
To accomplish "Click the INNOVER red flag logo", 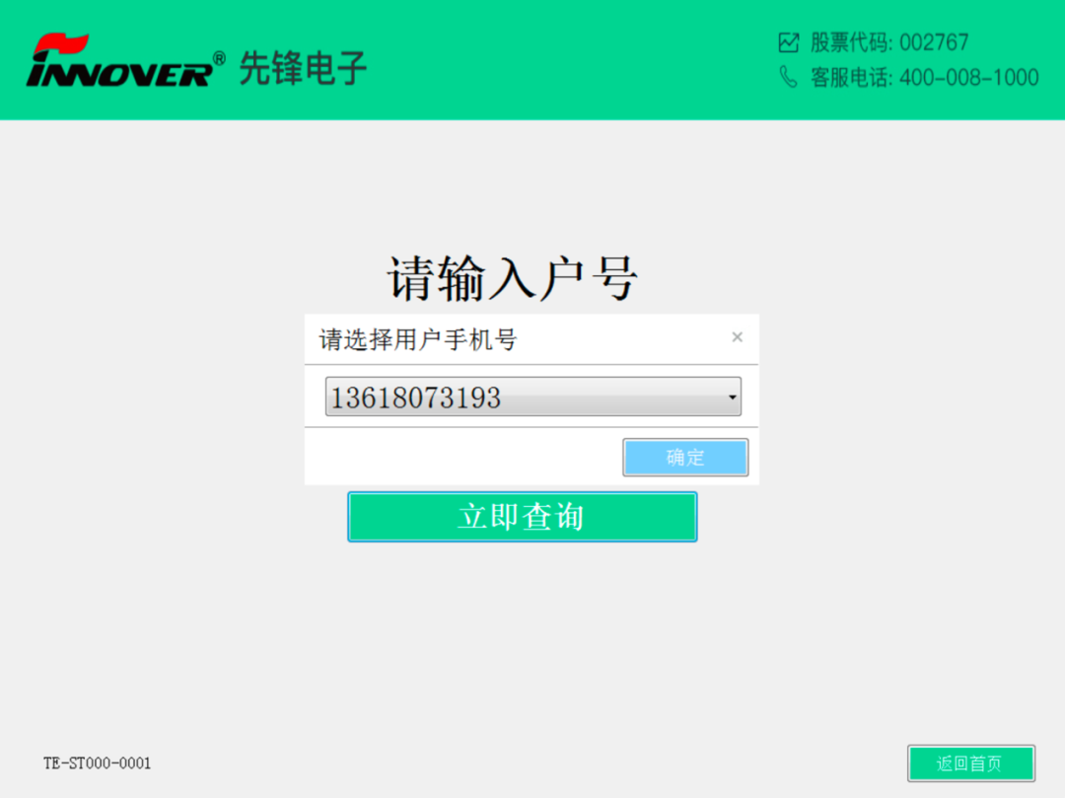I will click(x=60, y=45).
